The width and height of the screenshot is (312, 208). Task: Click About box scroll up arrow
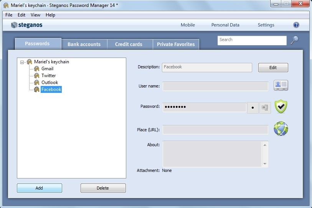265,145
